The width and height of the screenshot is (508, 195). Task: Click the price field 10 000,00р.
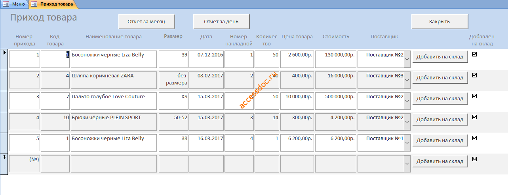pos(297,101)
